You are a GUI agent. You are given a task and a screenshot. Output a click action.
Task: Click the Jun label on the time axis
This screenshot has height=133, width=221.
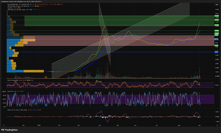(x=135, y=125)
